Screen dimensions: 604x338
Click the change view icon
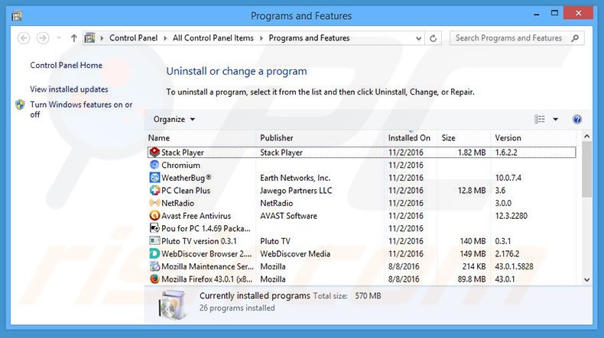[x=539, y=119]
